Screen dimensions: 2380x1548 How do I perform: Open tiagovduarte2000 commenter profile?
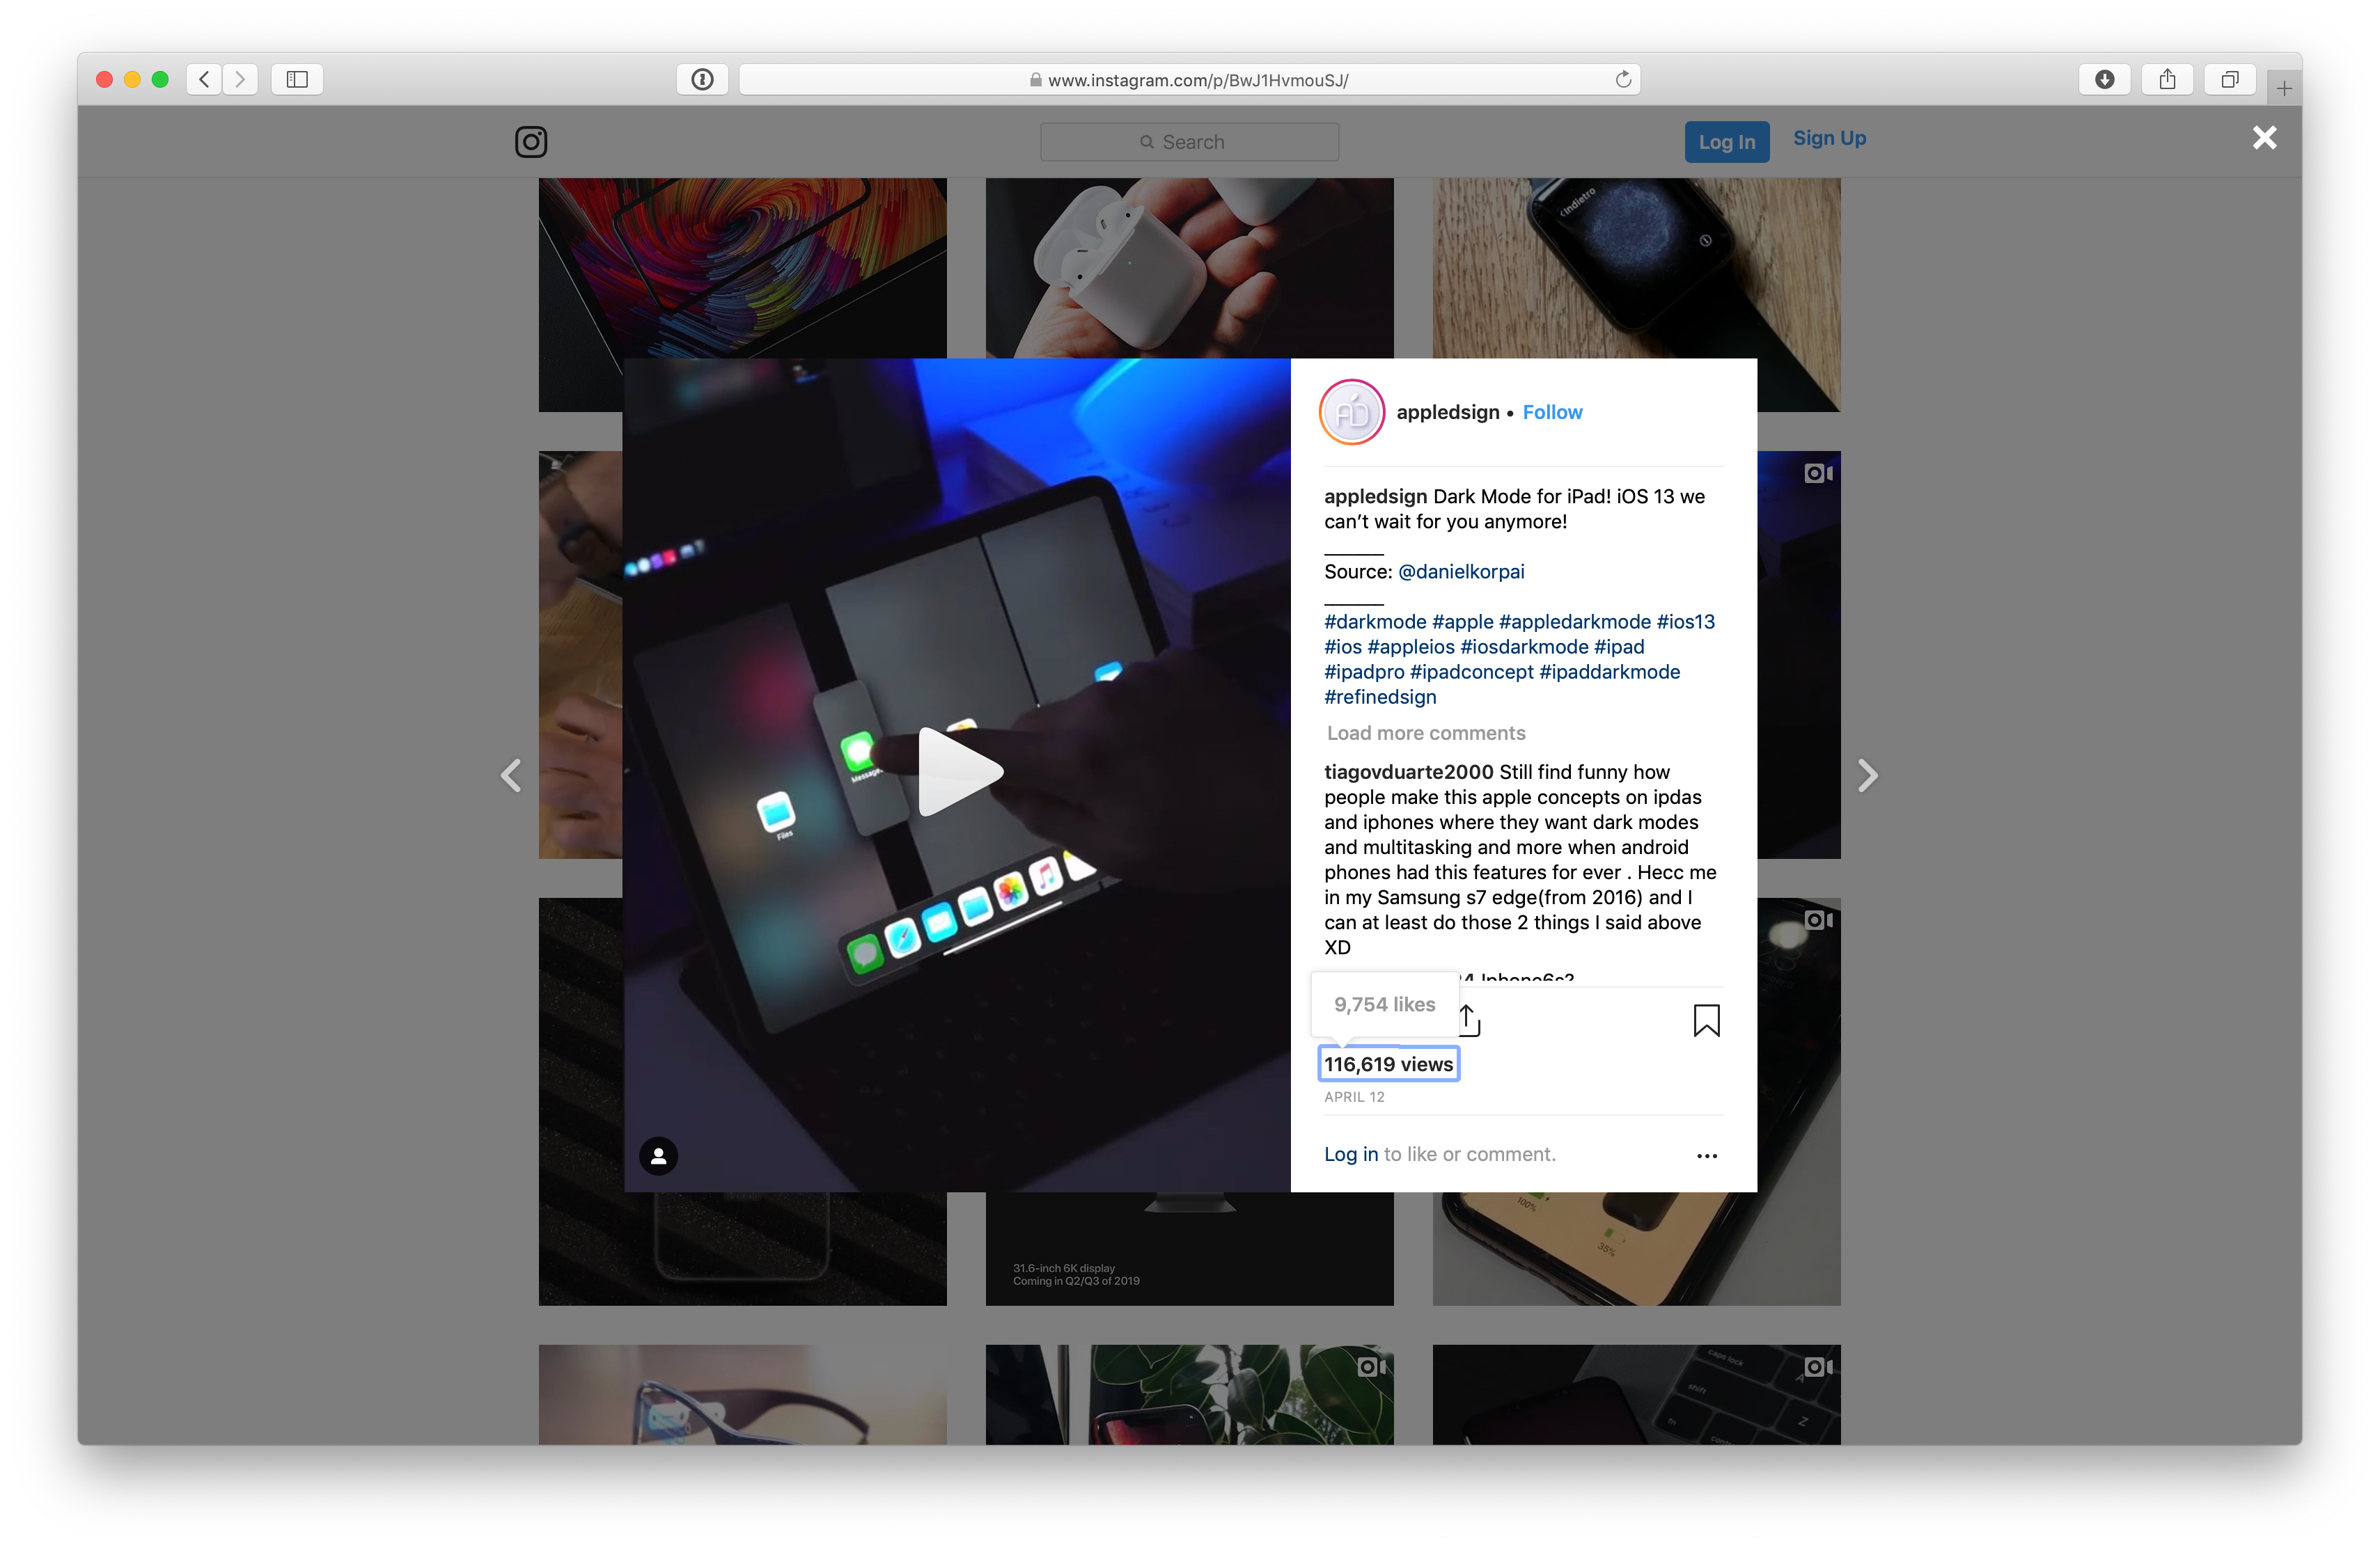point(1408,771)
